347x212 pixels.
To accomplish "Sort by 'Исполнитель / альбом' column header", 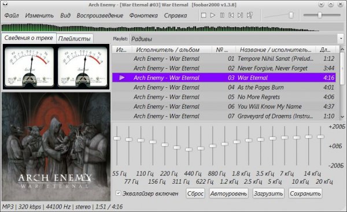I will (x=172, y=50).
